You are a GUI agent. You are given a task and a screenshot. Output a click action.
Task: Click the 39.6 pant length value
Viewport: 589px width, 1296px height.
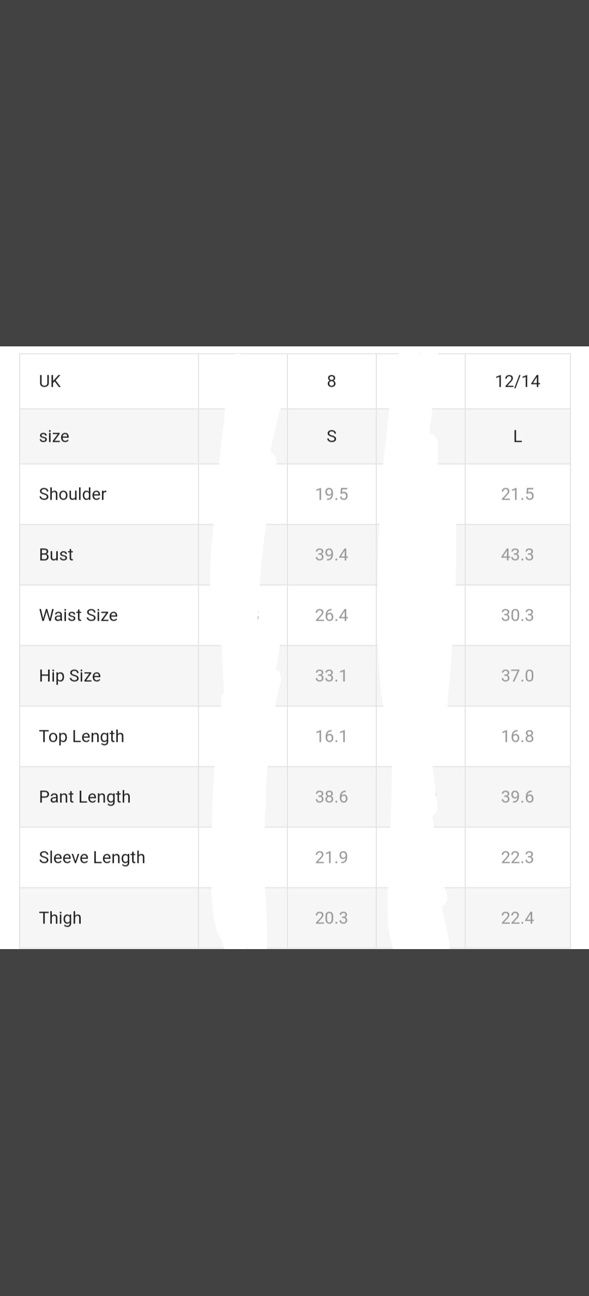tap(518, 797)
